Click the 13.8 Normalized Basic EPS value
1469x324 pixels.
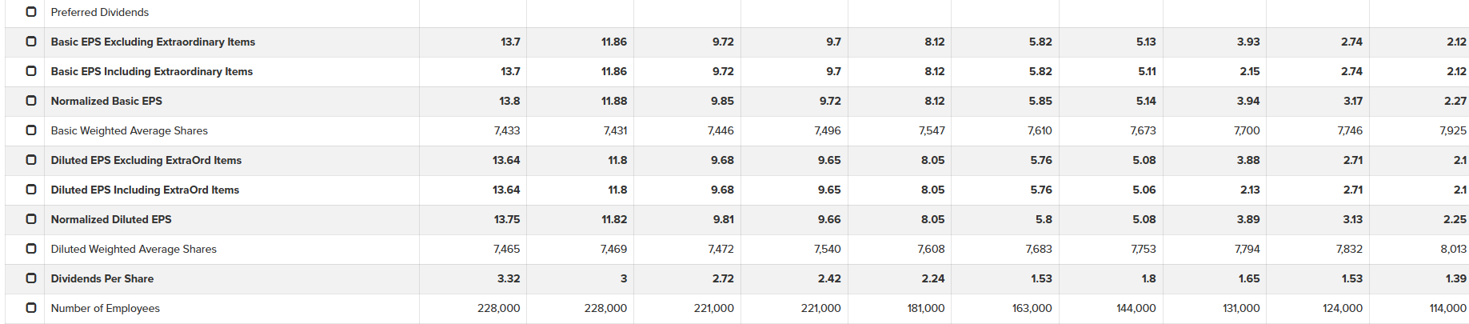pos(509,101)
